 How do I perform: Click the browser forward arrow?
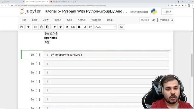click(x=5, y=5)
